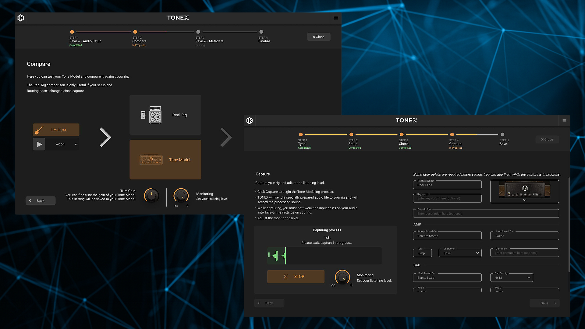
Task: Click the capturing progress waveform bar
Action: 324,256
